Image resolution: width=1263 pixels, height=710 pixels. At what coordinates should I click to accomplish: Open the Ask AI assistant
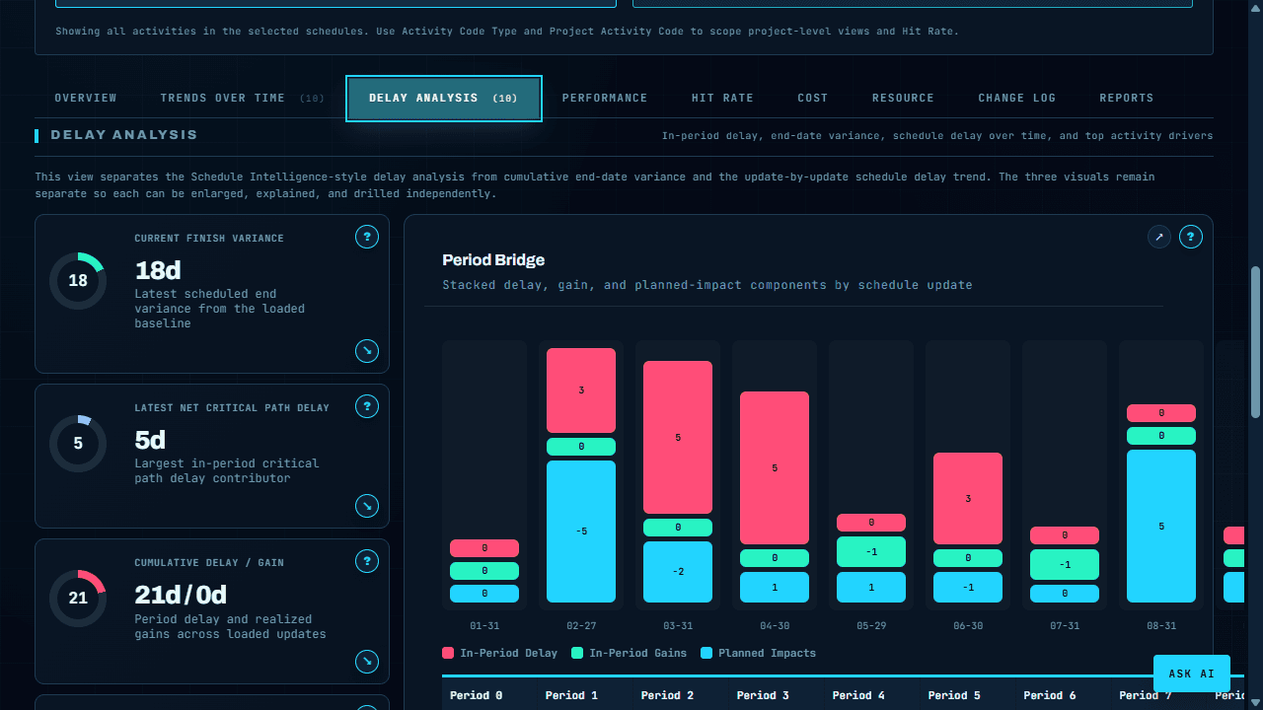[x=1192, y=674]
